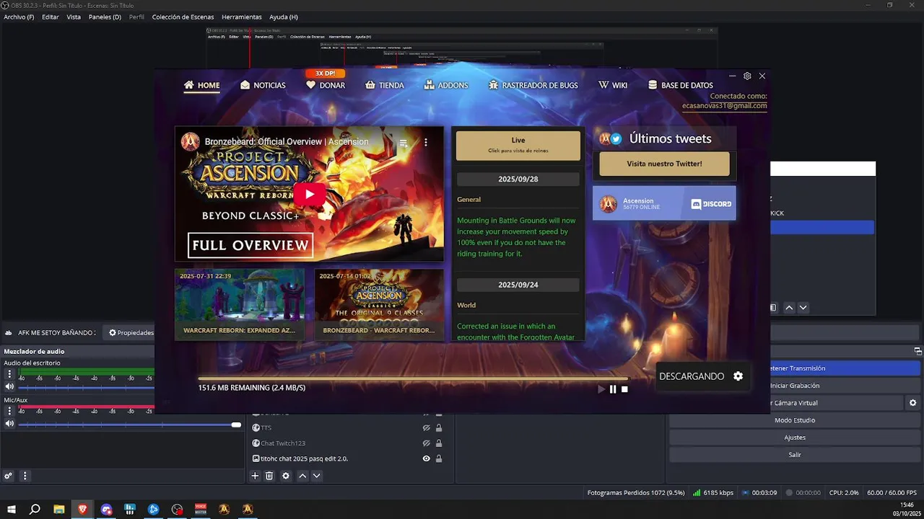Go to the HOME tab
Screen dimensions: 924x519
point(201,85)
